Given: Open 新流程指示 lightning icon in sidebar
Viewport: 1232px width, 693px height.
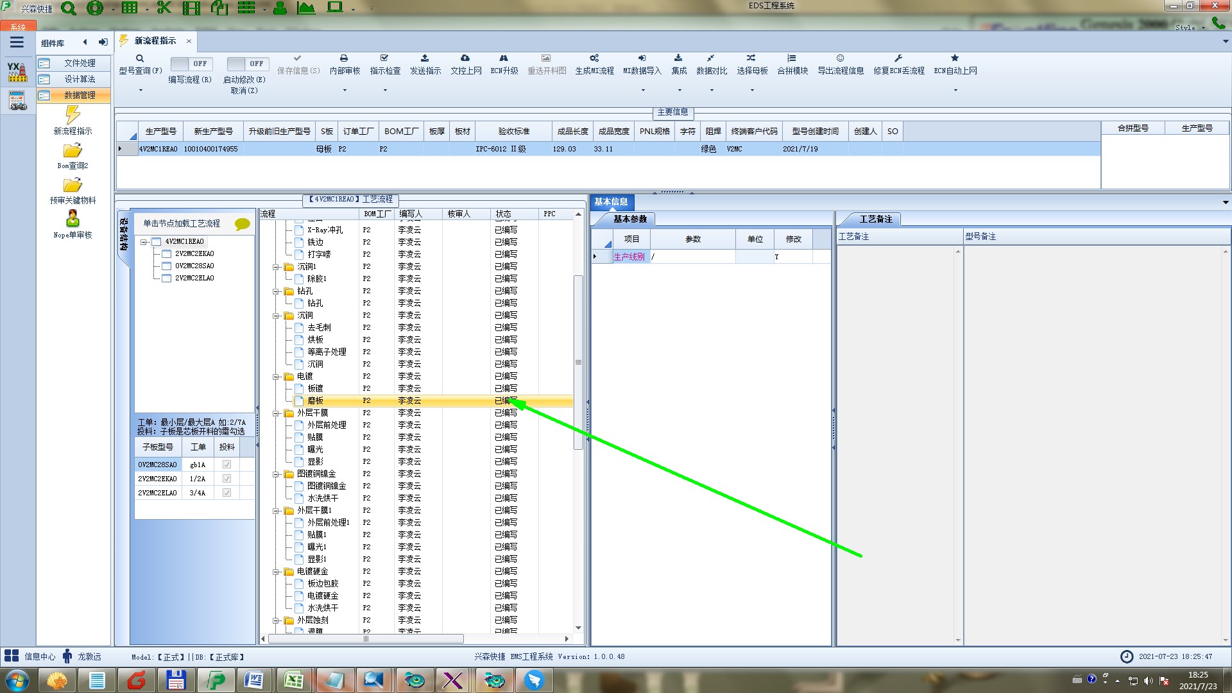Looking at the screenshot, I should click(73, 116).
